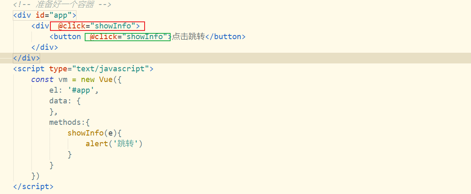This screenshot has width=471, height=194.
Task: Click the red-boxed @click attribute on the div
Action: pyautogui.click(x=98, y=26)
